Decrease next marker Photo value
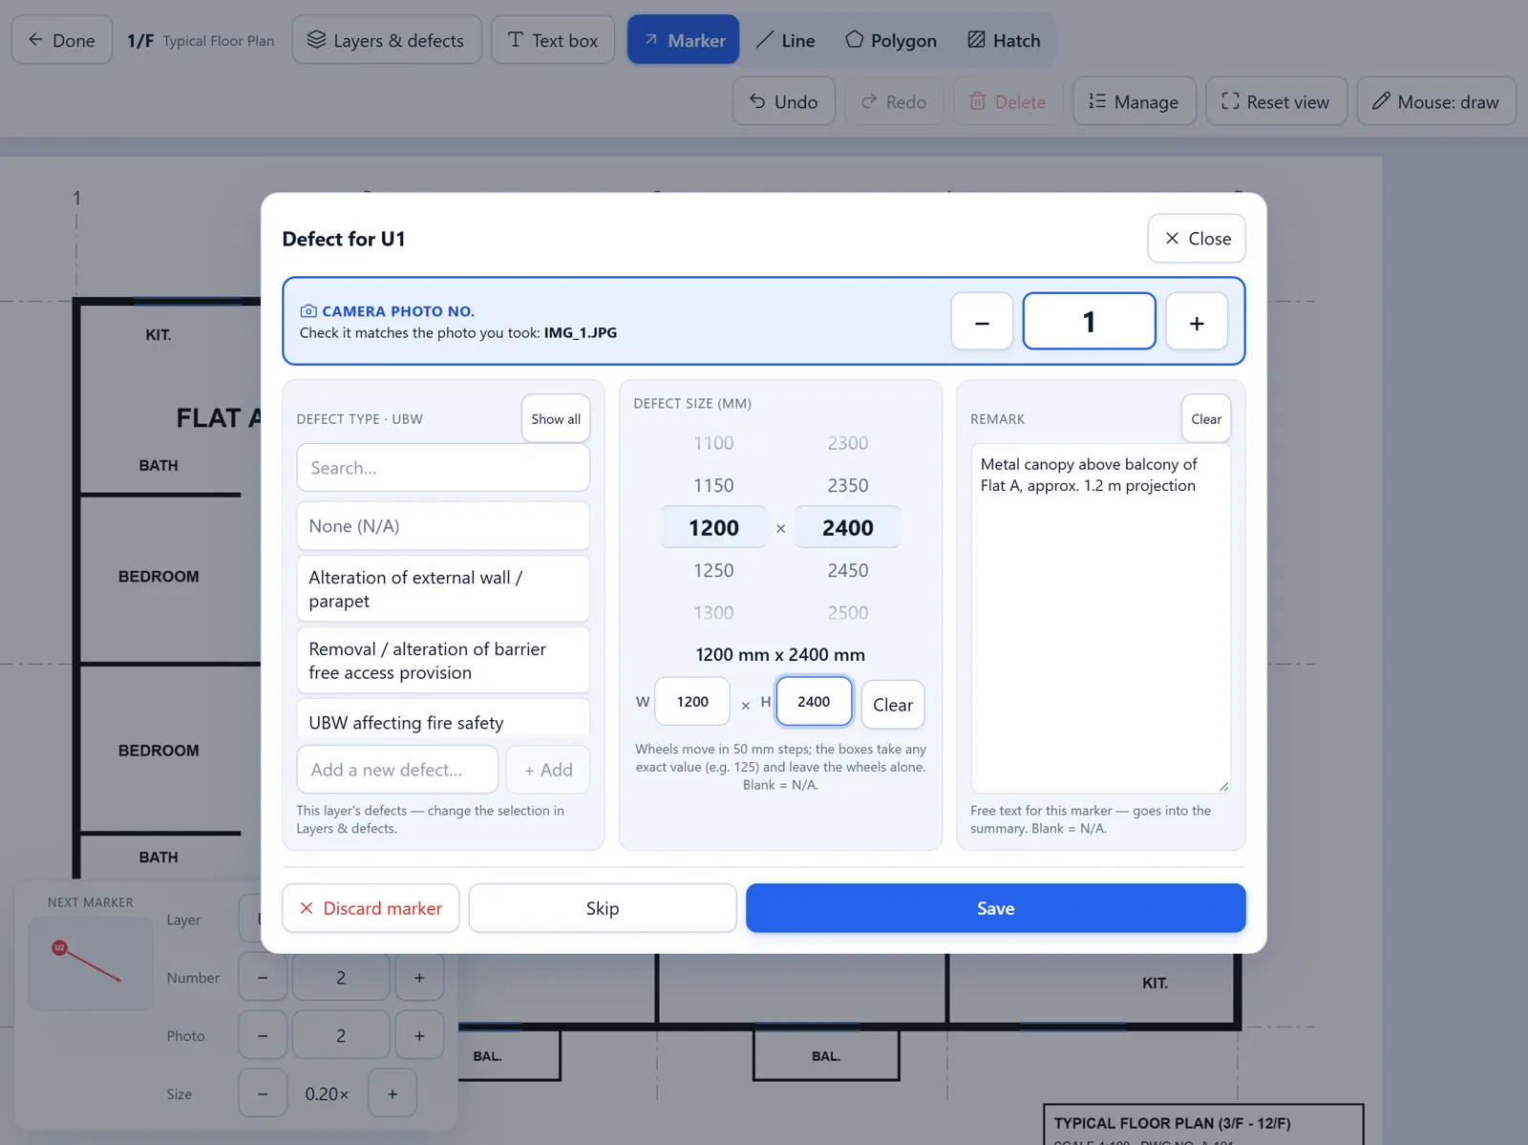Viewport: 1528px width, 1145px height. point(263,1036)
